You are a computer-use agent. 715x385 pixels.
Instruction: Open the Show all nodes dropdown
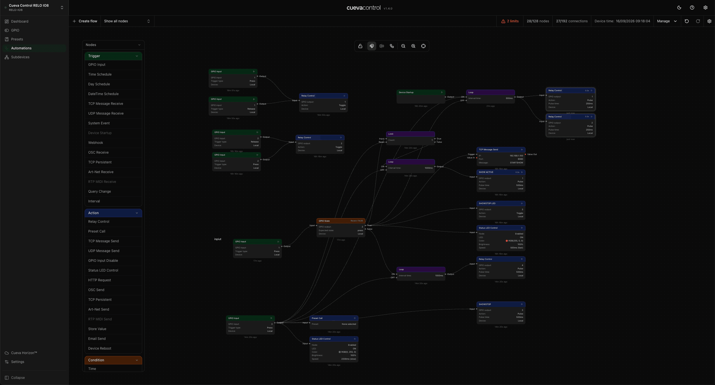127,21
